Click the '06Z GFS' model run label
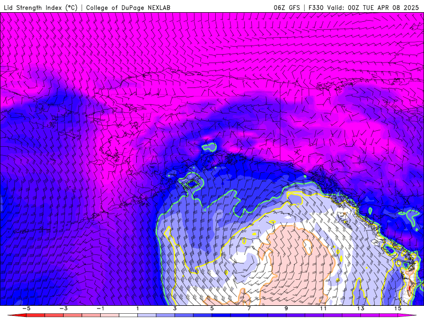This screenshot has width=424, height=318. click(x=287, y=8)
